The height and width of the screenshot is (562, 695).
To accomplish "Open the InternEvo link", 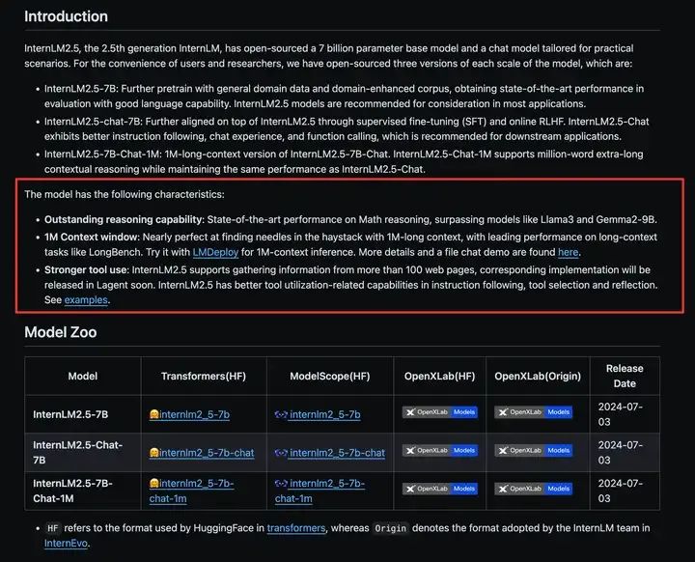I will click(x=66, y=544).
